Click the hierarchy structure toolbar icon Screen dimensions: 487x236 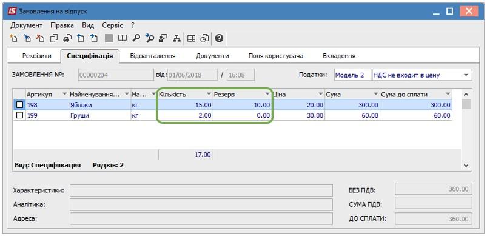tap(176, 38)
